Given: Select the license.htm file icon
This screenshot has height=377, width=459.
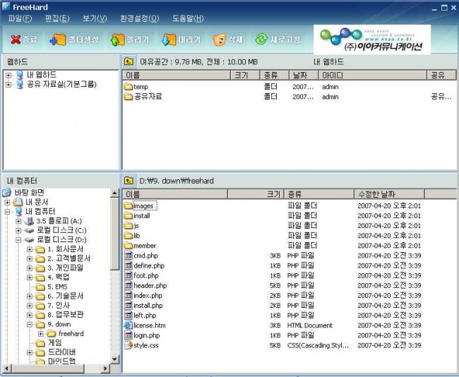Looking at the screenshot, I should [129, 325].
